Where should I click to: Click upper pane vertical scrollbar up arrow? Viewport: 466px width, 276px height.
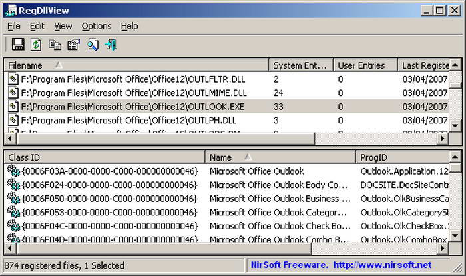click(x=455, y=65)
